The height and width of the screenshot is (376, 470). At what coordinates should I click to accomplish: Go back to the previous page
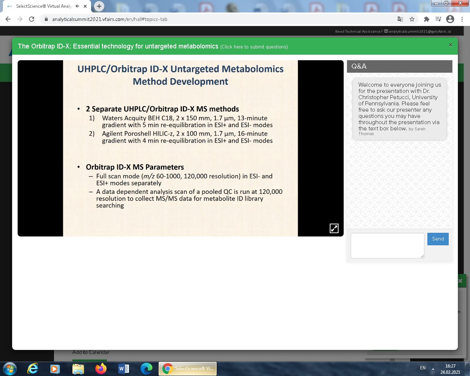pos(8,19)
